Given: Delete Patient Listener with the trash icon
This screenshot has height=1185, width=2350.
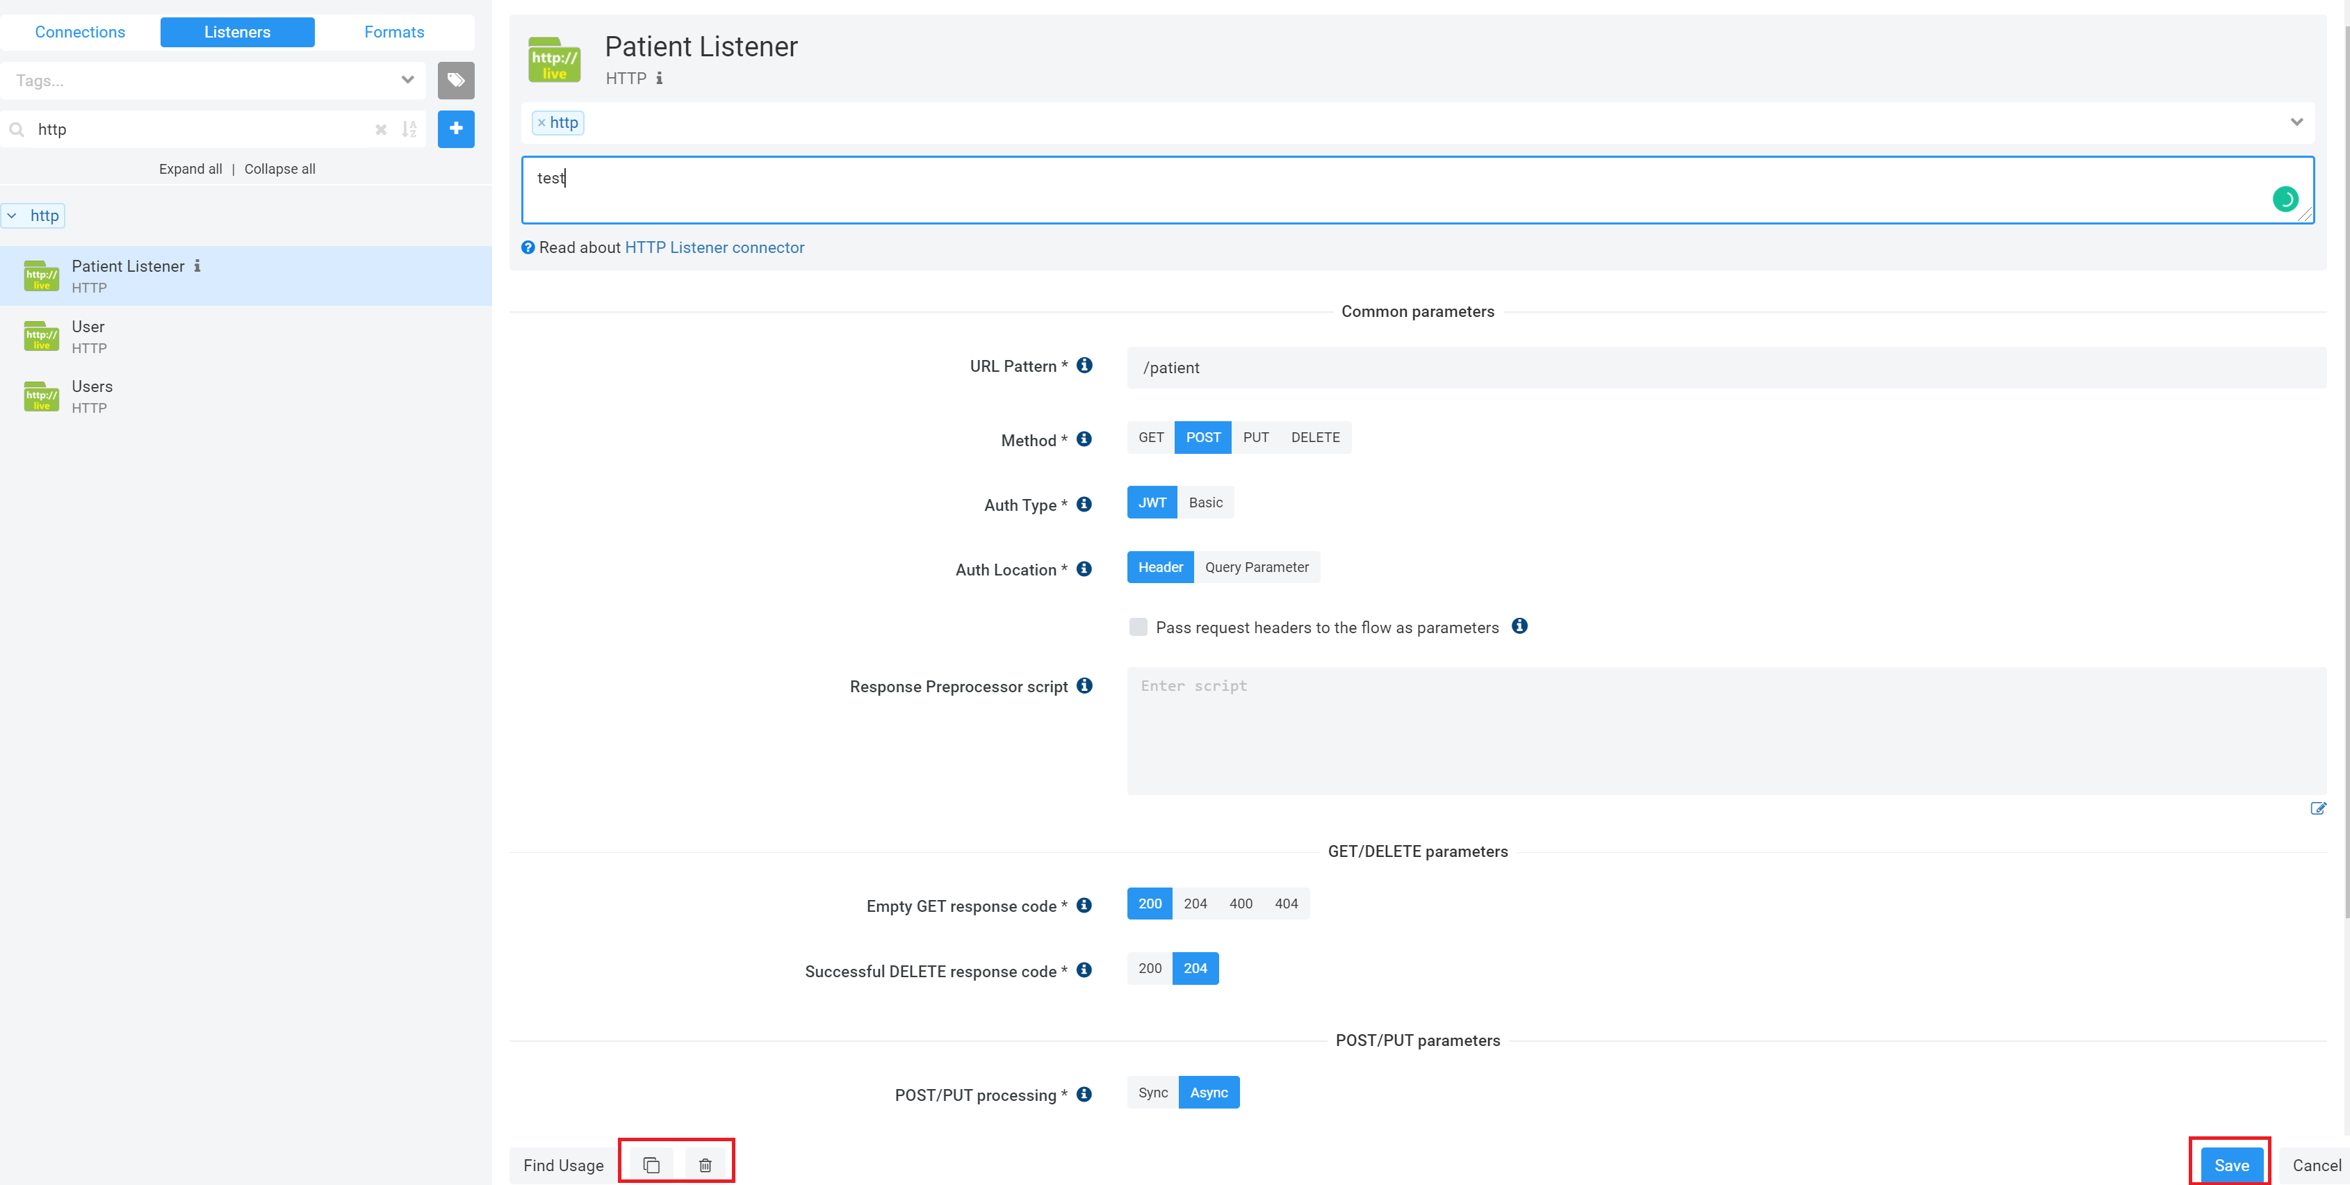Looking at the screenshot, I should pyautogui.click(x=706, y=1164).
